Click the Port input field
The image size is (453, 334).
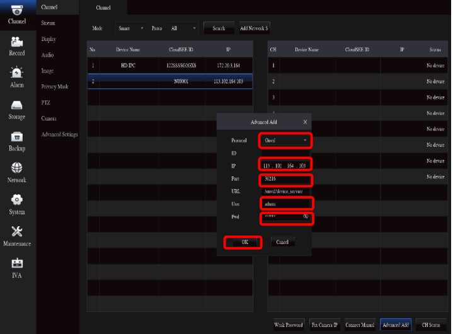tap(285, 179)
